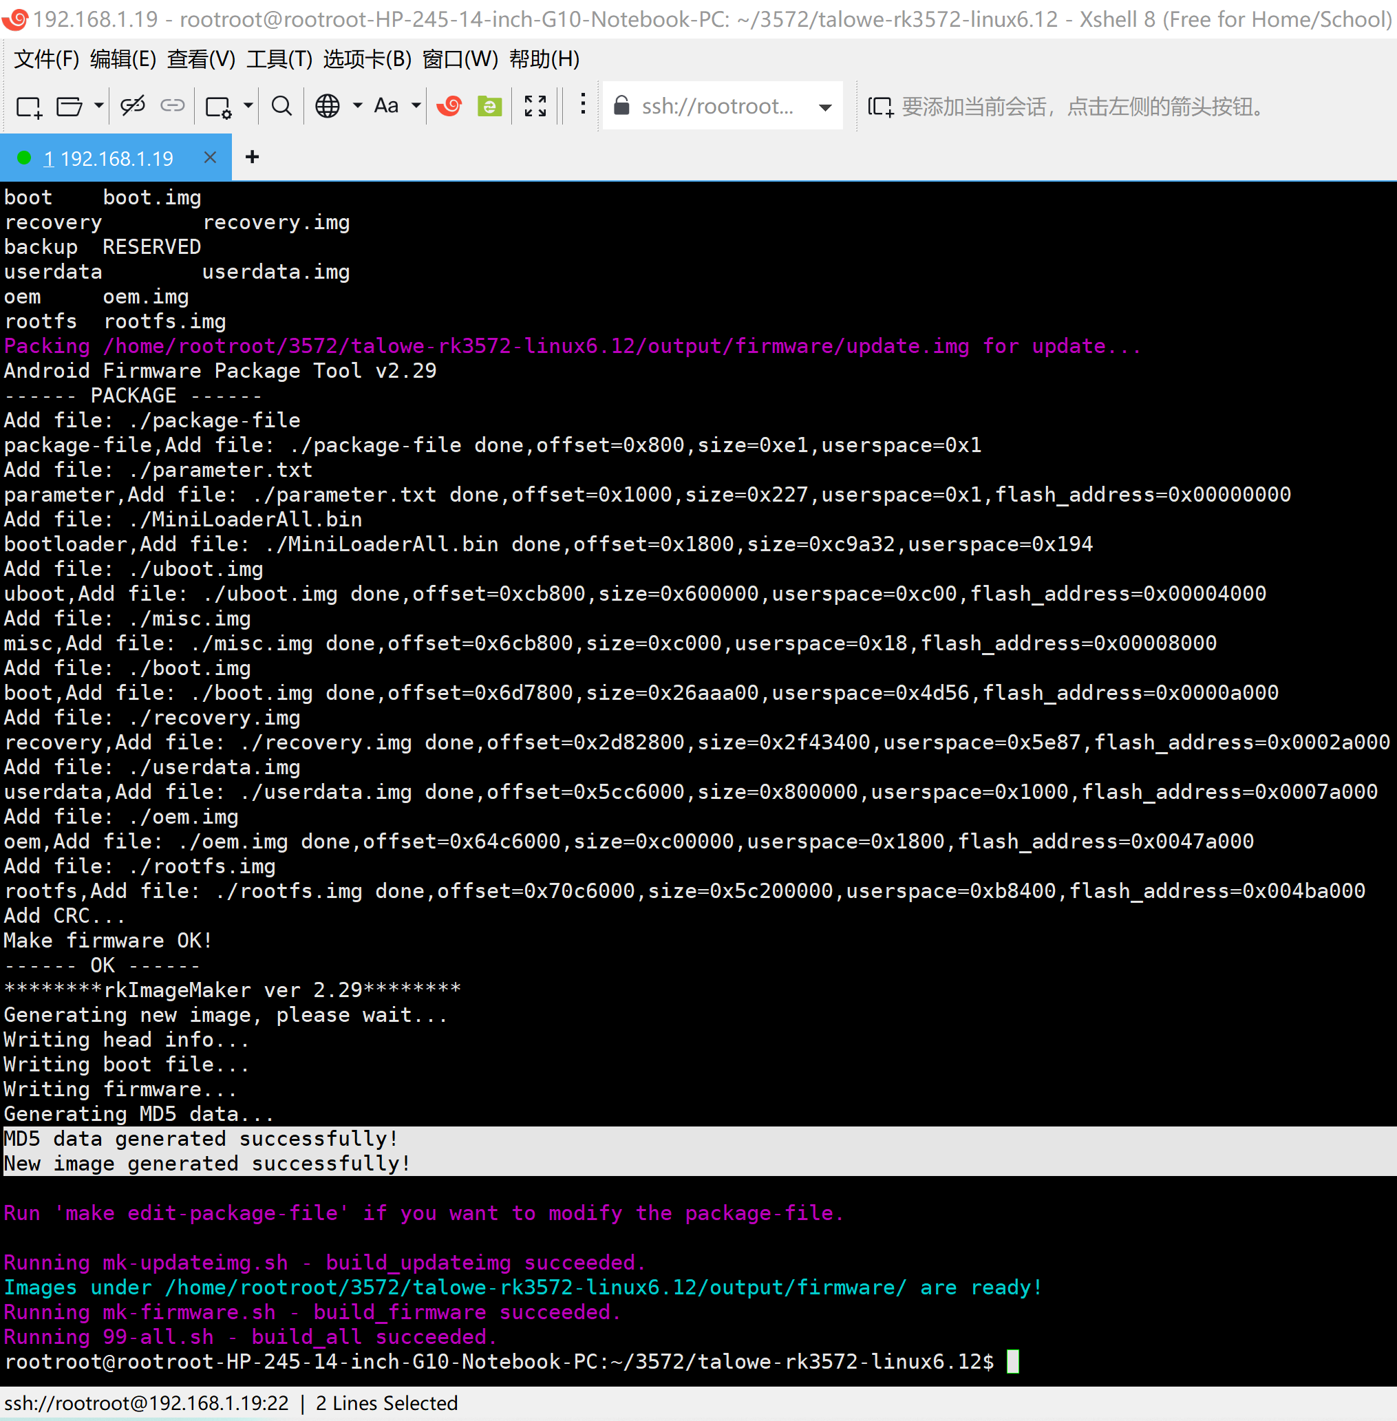Image resolution: width=1397 pixels, height=1421 pixels.
Task: Click 'Add CRC...' line
Action: coord(65,915)
